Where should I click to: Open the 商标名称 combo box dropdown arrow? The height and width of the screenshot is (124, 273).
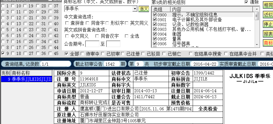coord(135,9)
